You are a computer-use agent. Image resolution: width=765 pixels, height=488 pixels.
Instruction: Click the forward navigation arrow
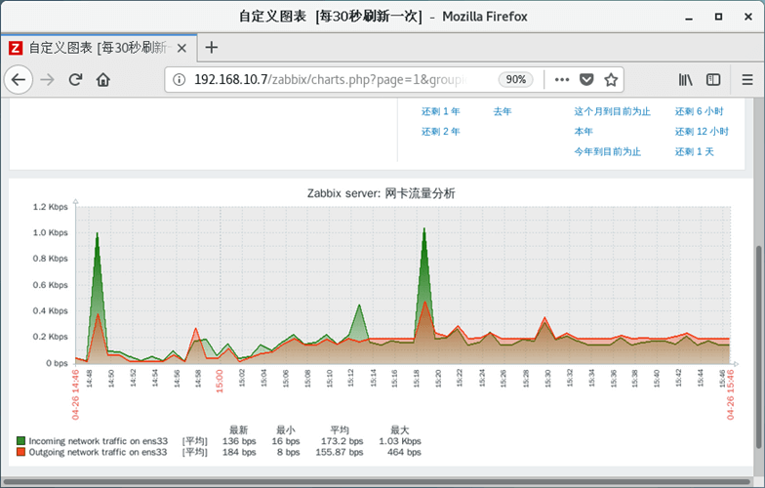click(47, 80)
